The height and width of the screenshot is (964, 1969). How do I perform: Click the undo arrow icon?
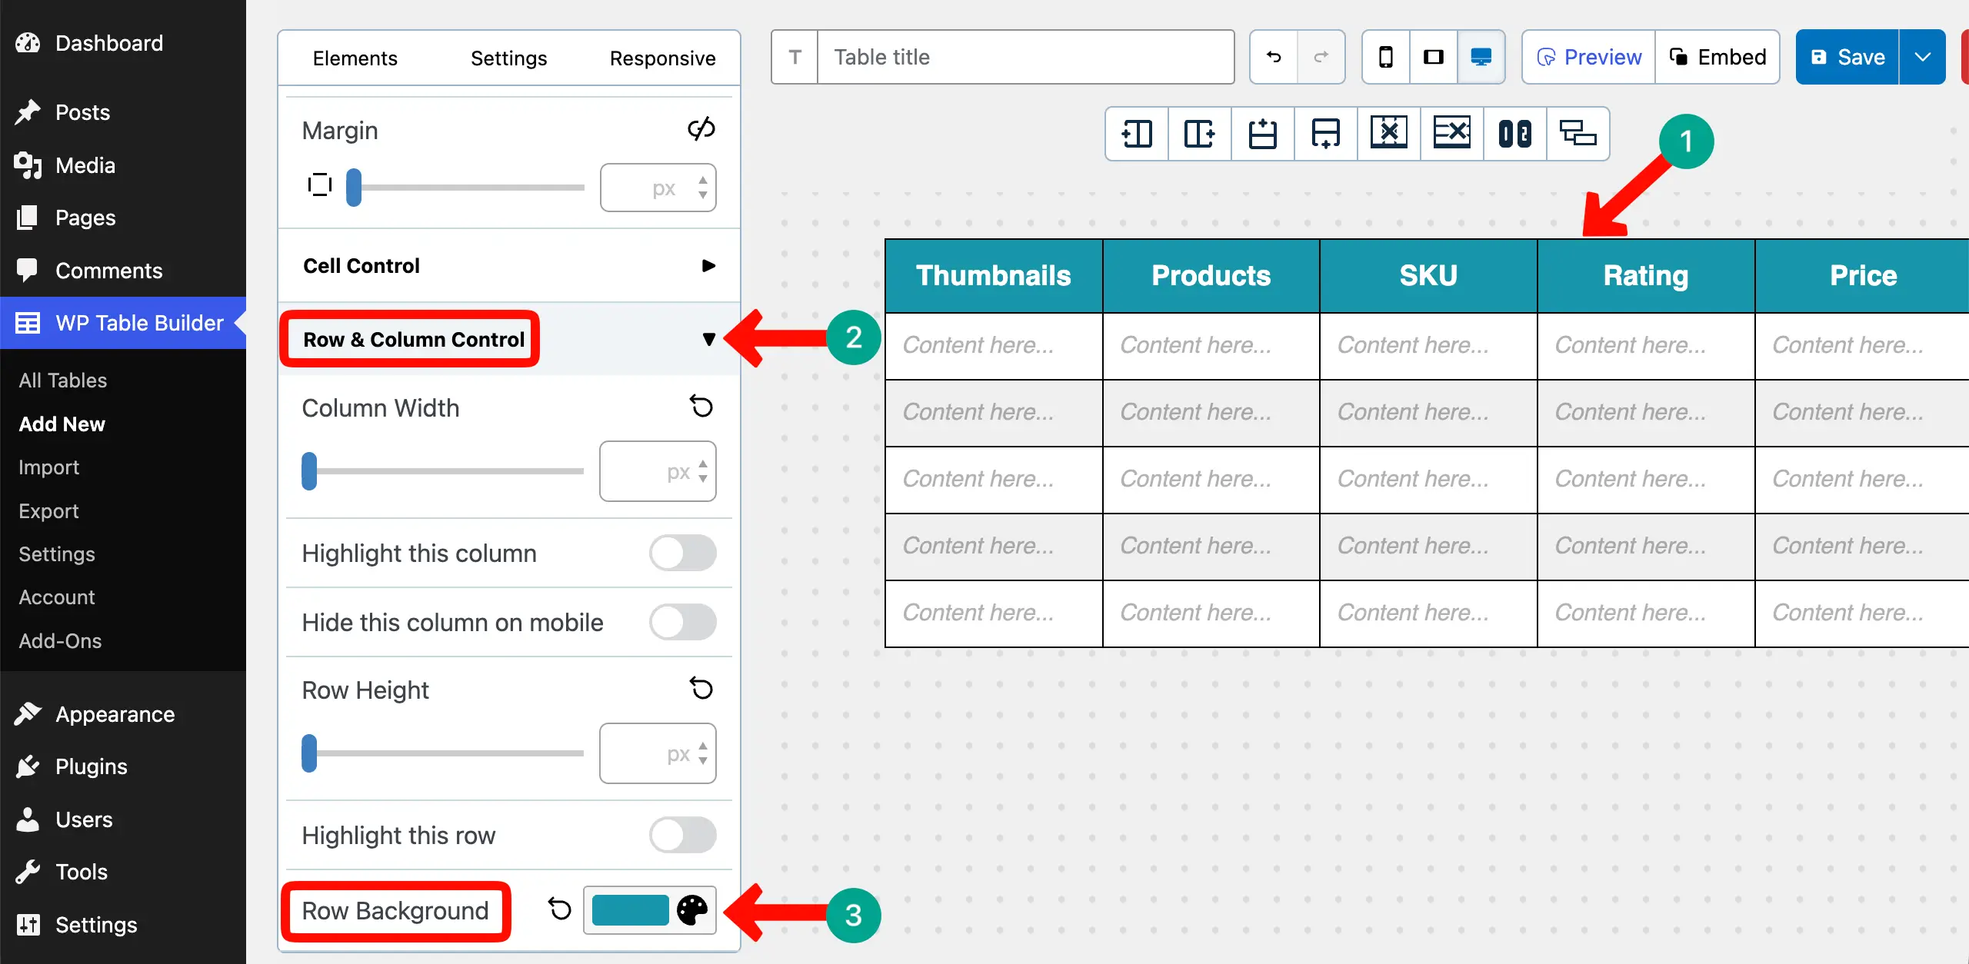(x=1274, y=57)
